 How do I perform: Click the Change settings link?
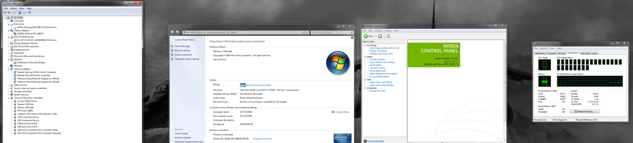pyautogui.click(x=342, y=112)
